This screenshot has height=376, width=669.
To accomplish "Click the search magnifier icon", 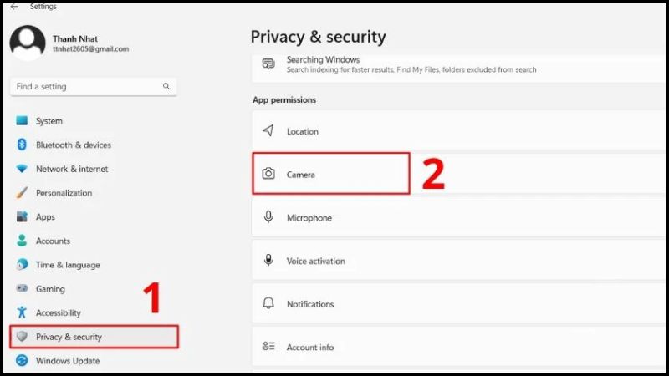I will (x=166, y=86).
